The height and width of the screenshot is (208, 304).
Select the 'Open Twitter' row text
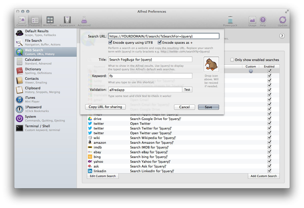point(140,123)
